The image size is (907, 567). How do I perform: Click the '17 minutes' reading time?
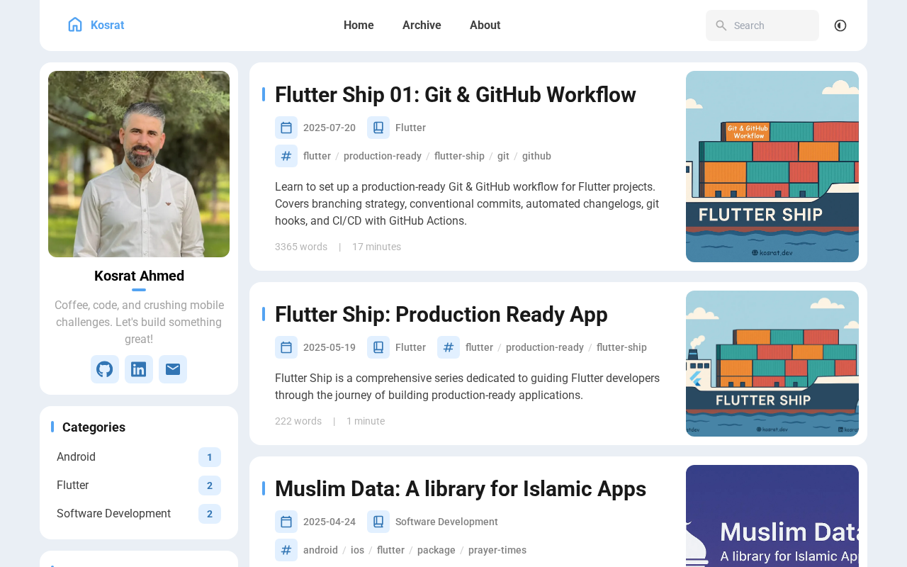[376, 247]
